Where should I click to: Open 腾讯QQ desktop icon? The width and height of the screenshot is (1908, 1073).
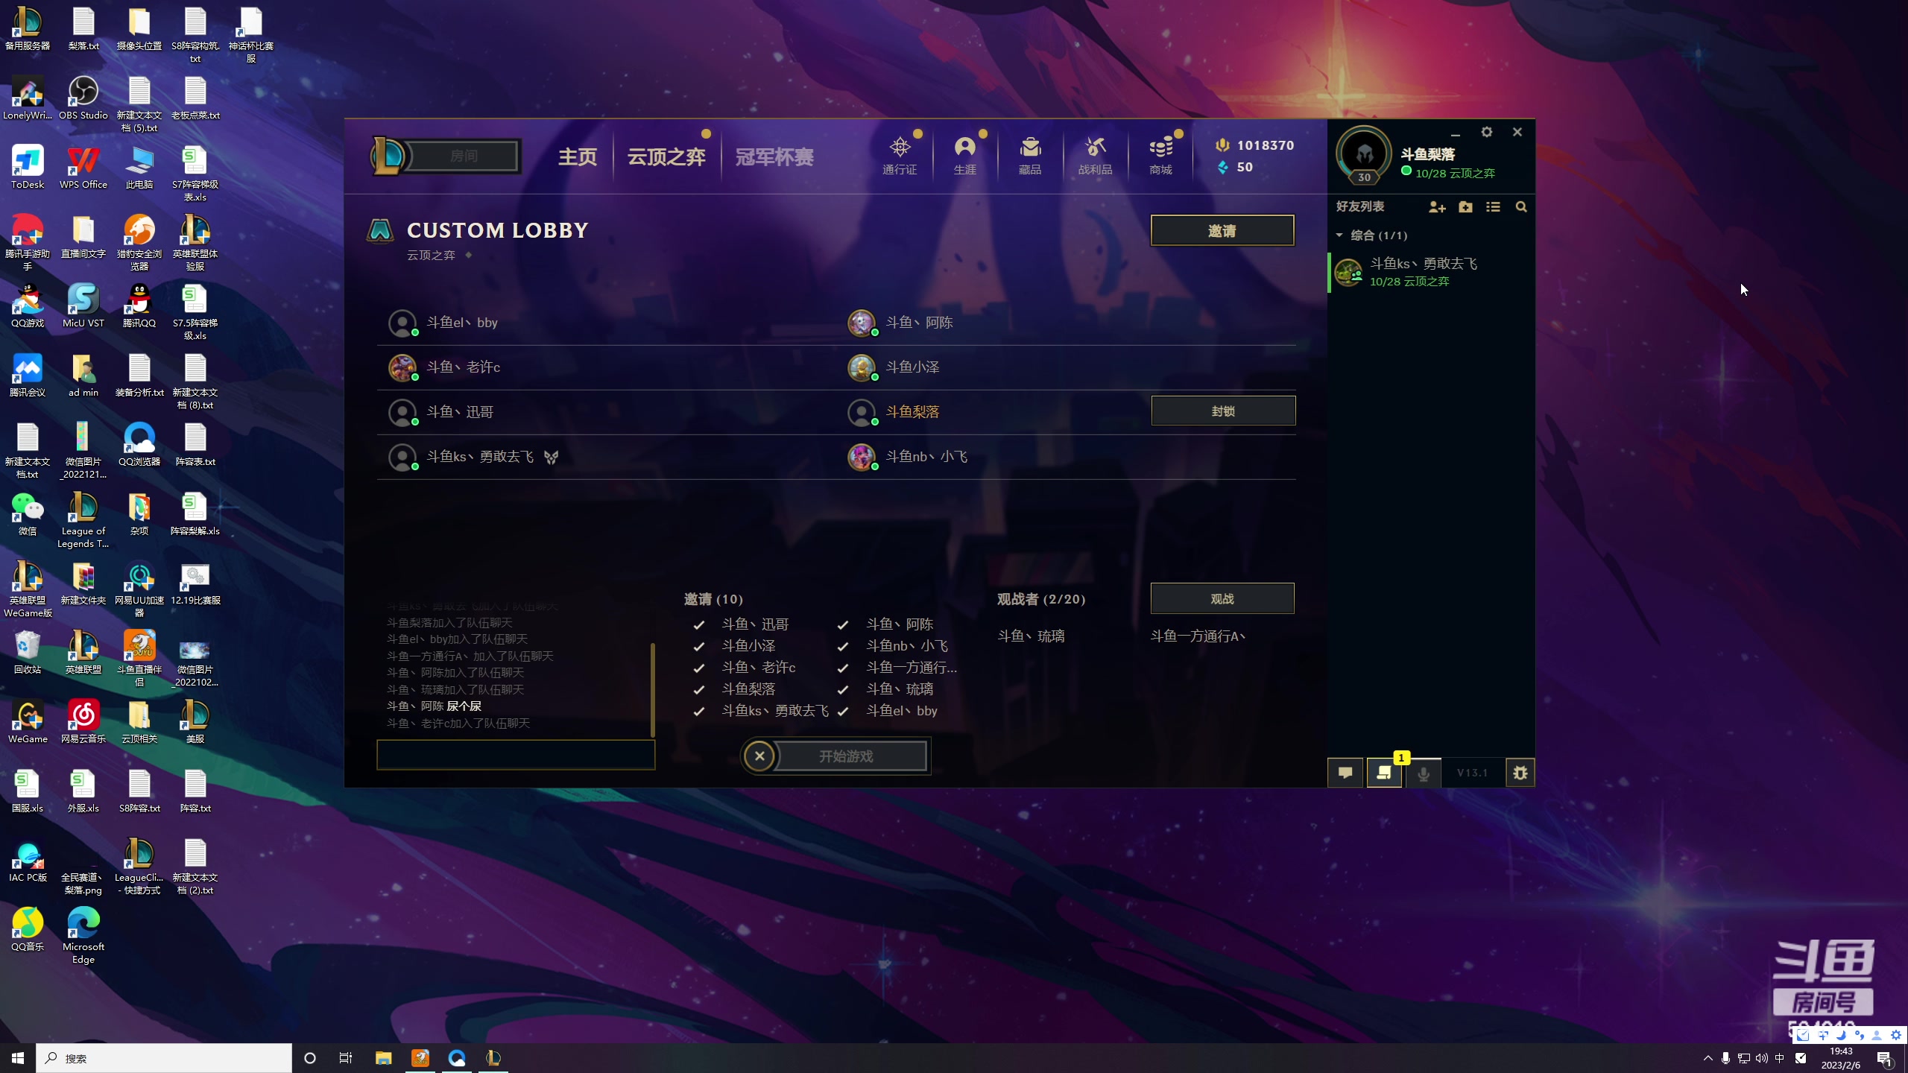coord(139,306)
